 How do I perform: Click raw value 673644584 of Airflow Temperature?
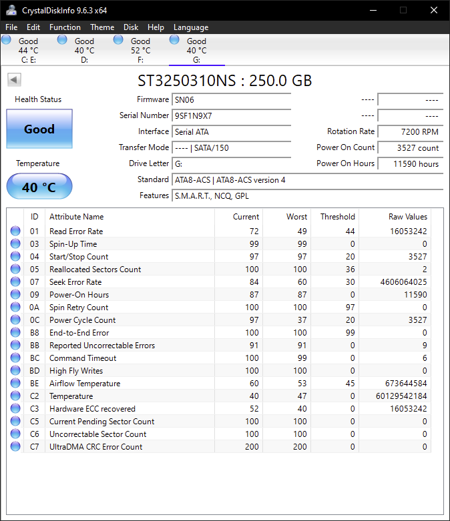(x=406, y=384)
